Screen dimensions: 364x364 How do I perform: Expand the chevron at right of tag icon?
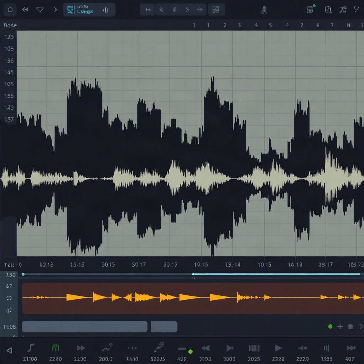tap(361, 327)
